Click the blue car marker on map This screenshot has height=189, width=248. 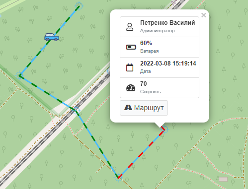coord(52,37)
